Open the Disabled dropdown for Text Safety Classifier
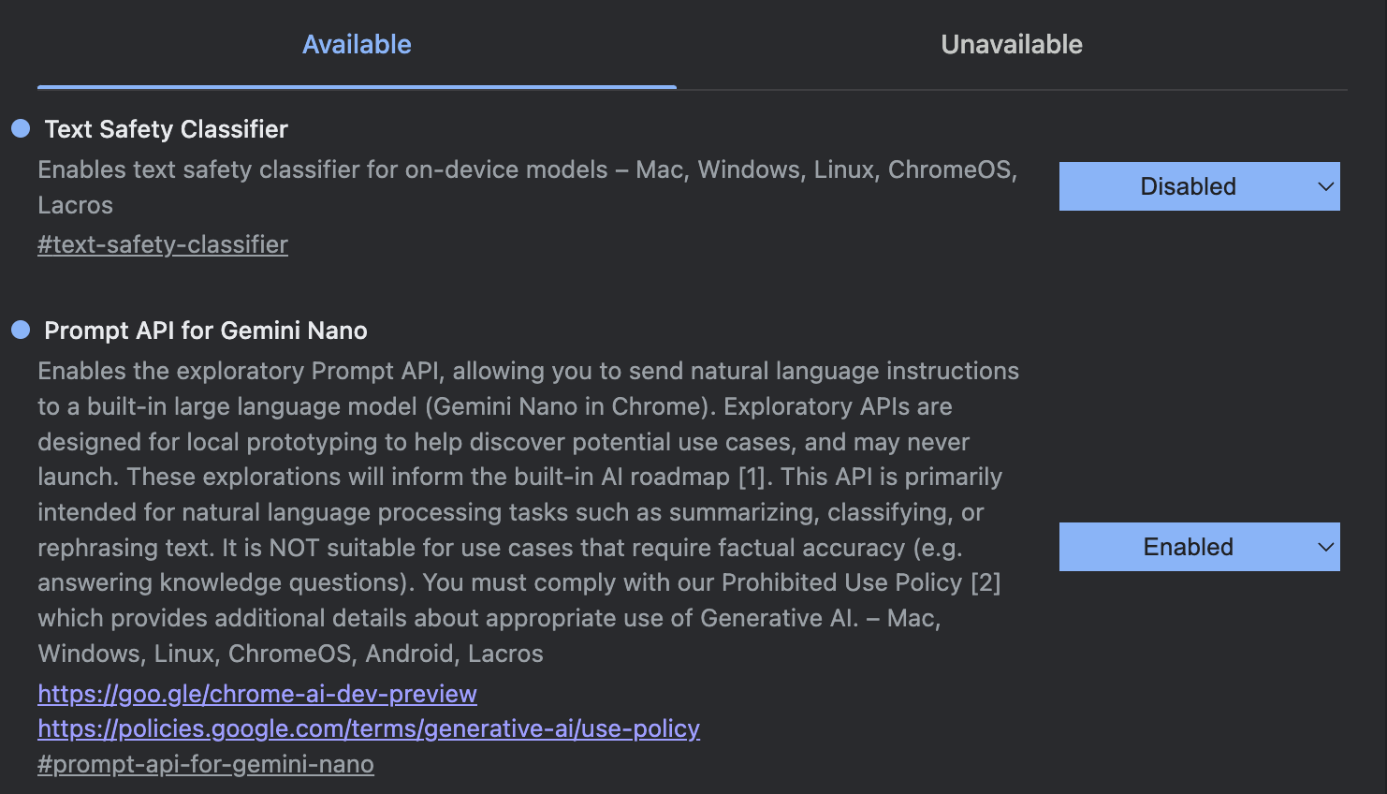Viewport: 1387px width, 794px height. coord(1188,186)
